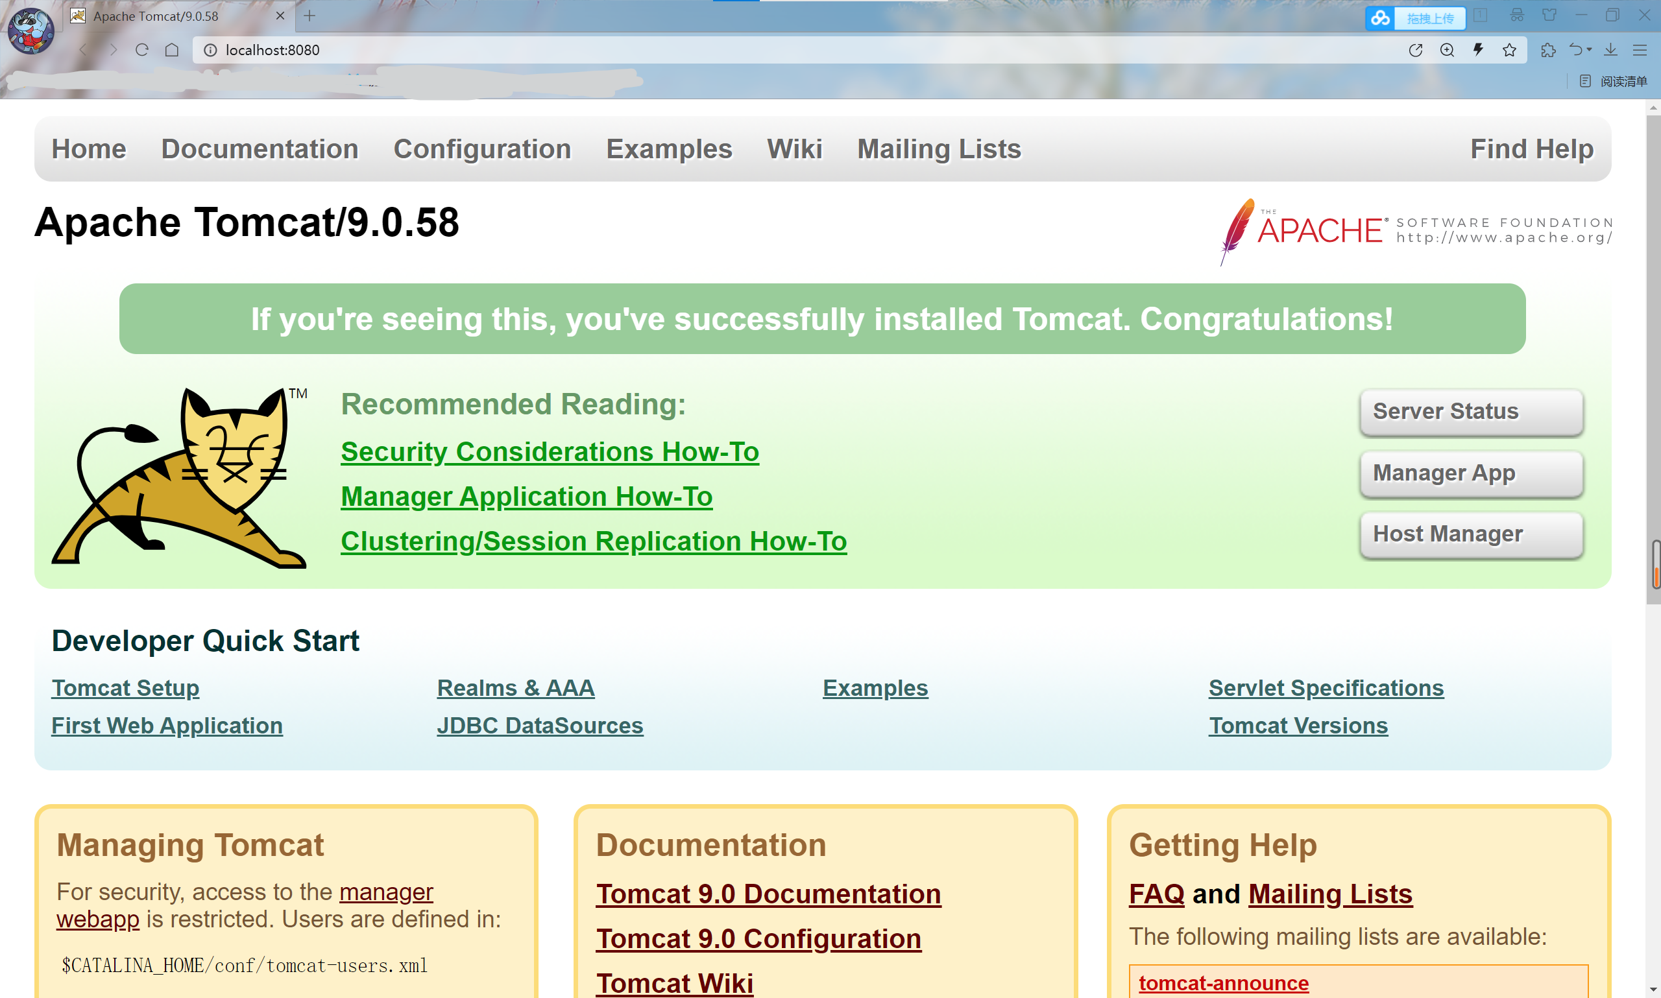
Task: Open the skin shirt icon
Action: pos(1549,15)
